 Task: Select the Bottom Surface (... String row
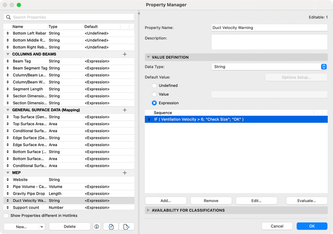69,152
